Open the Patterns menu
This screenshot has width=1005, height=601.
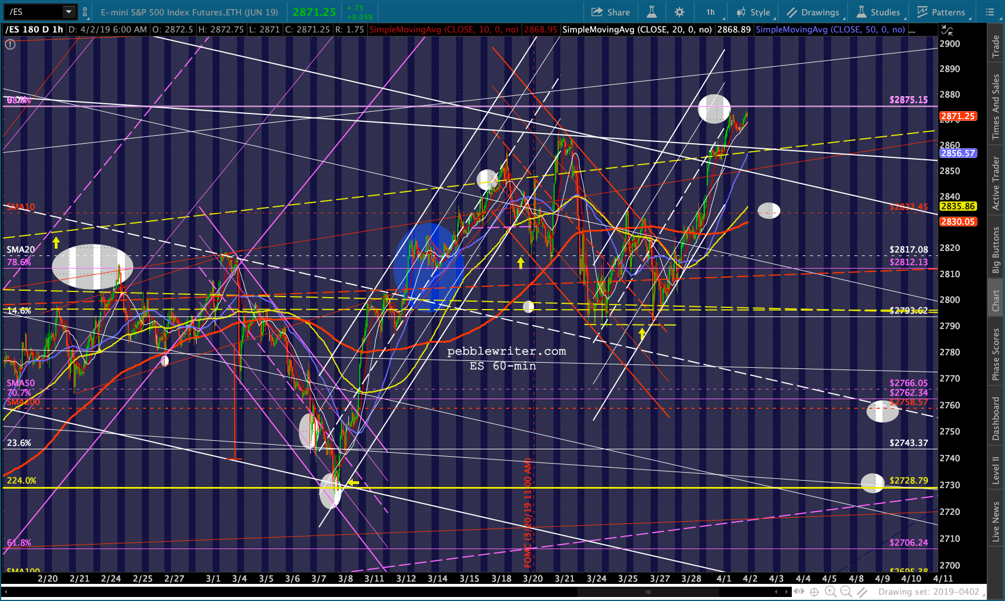click(941, 12)
